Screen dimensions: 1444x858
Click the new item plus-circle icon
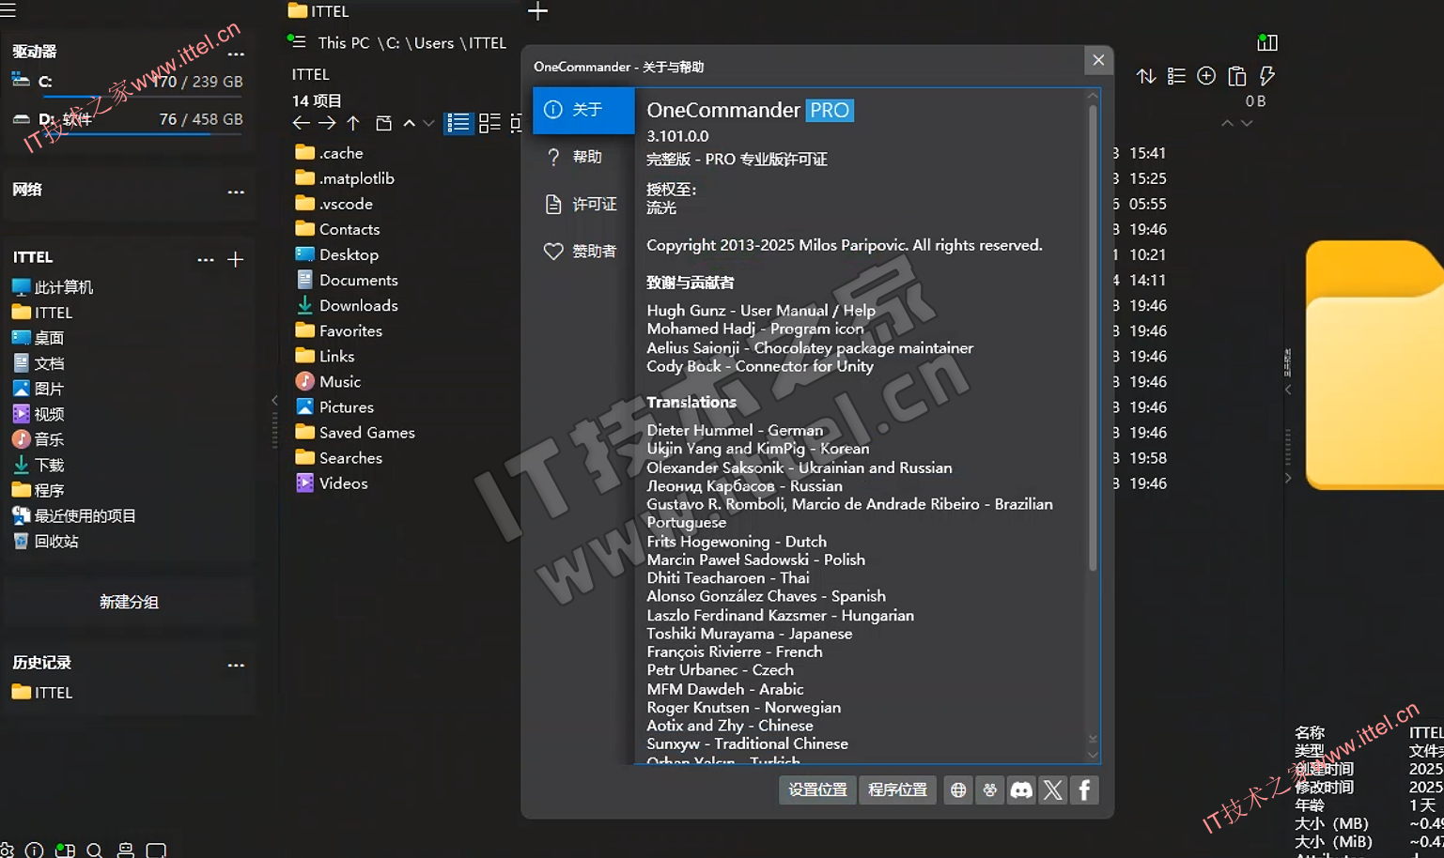[x=1206, y=76]
